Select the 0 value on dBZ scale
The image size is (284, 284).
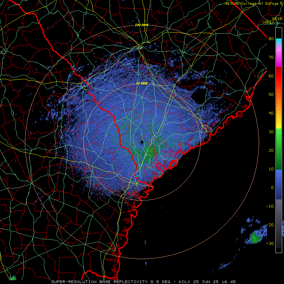(x=272, y=188)
